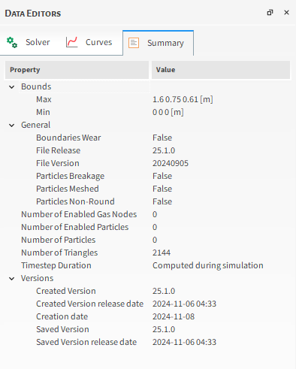Click the Enabled Particles value 0
The image size is (296, 369).
155,227
